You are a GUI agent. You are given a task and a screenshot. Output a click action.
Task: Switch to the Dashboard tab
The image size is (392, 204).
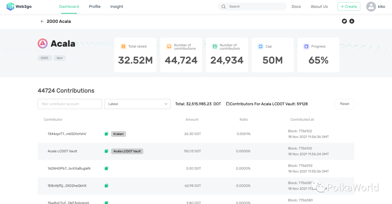tap(69, 7)
